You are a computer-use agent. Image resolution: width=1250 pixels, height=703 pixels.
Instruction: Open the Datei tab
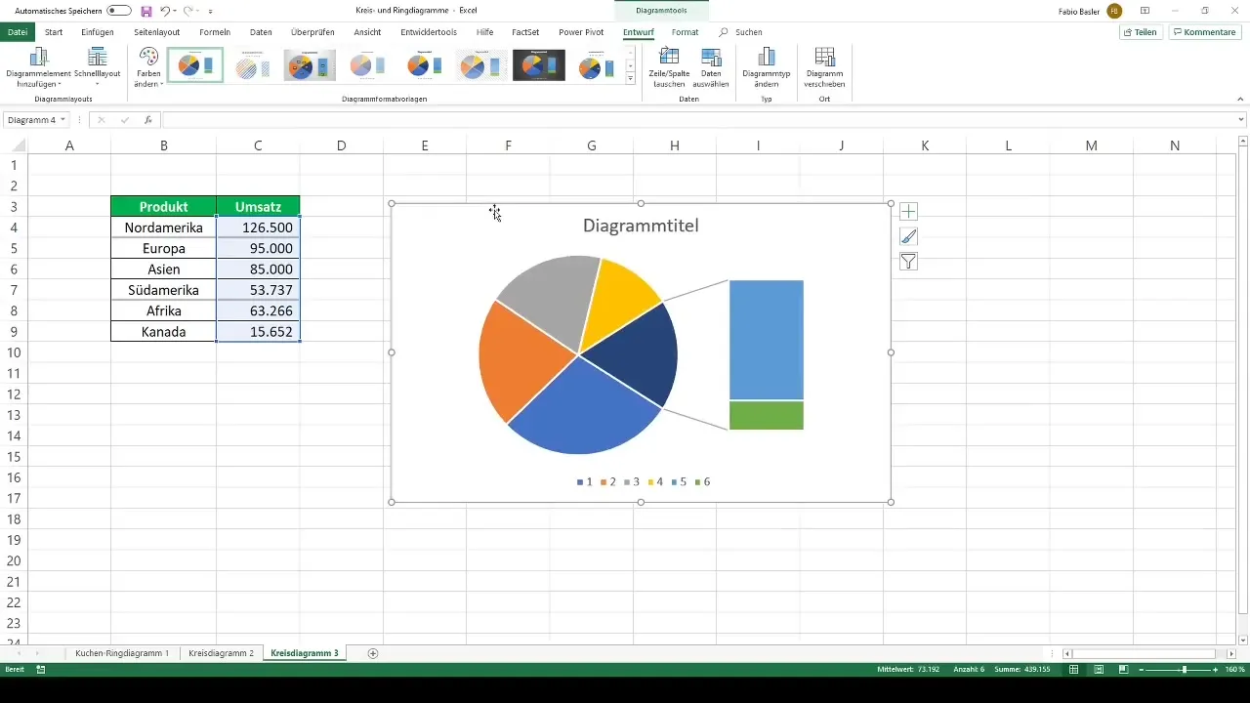[x=17, y=32]
